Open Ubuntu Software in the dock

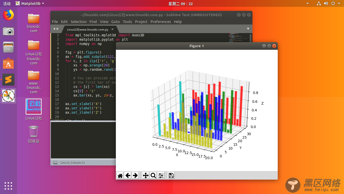coord(8,63)
